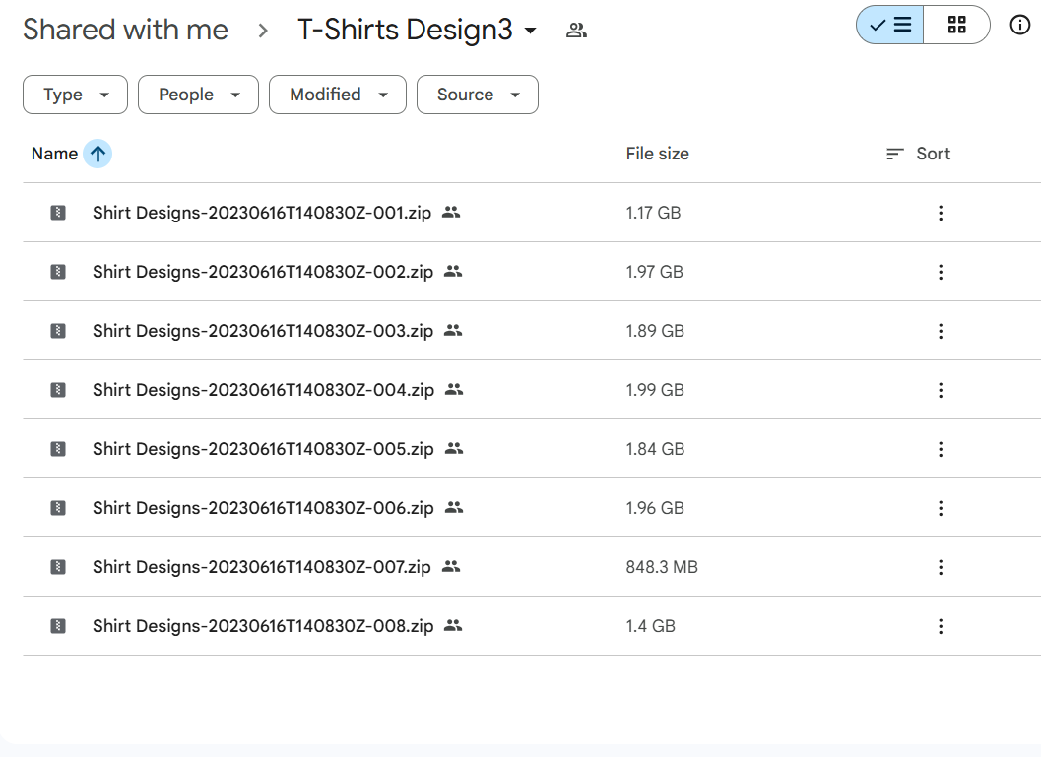This screenshot has height=757, width=1041.
Task: Click the shared icon next to 004.zip
Action: [x=453, y=390]
